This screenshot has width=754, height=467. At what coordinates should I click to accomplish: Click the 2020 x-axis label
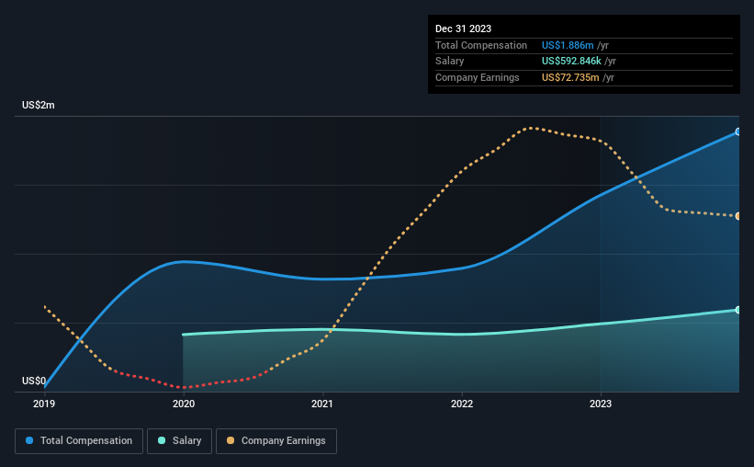click(184, 404)
